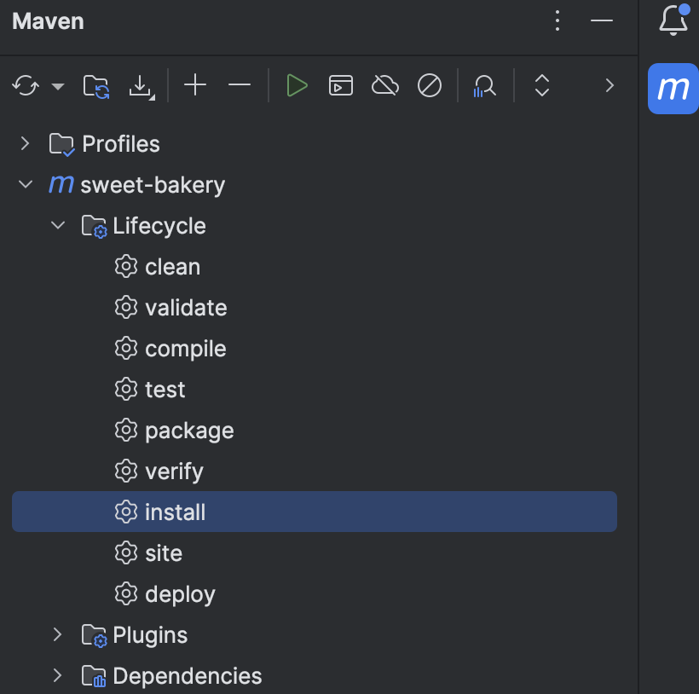Click the Analyze Dependencies icon
This screenshot has height=694, width=699.
pyautogui.click(x=484, y=85)
